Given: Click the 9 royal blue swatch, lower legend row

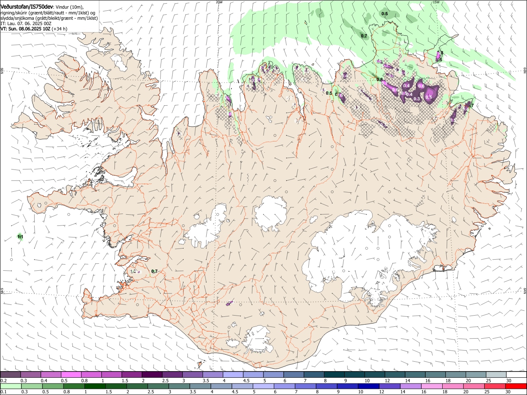Looking at the screenshot, I should tap(347, 386).
